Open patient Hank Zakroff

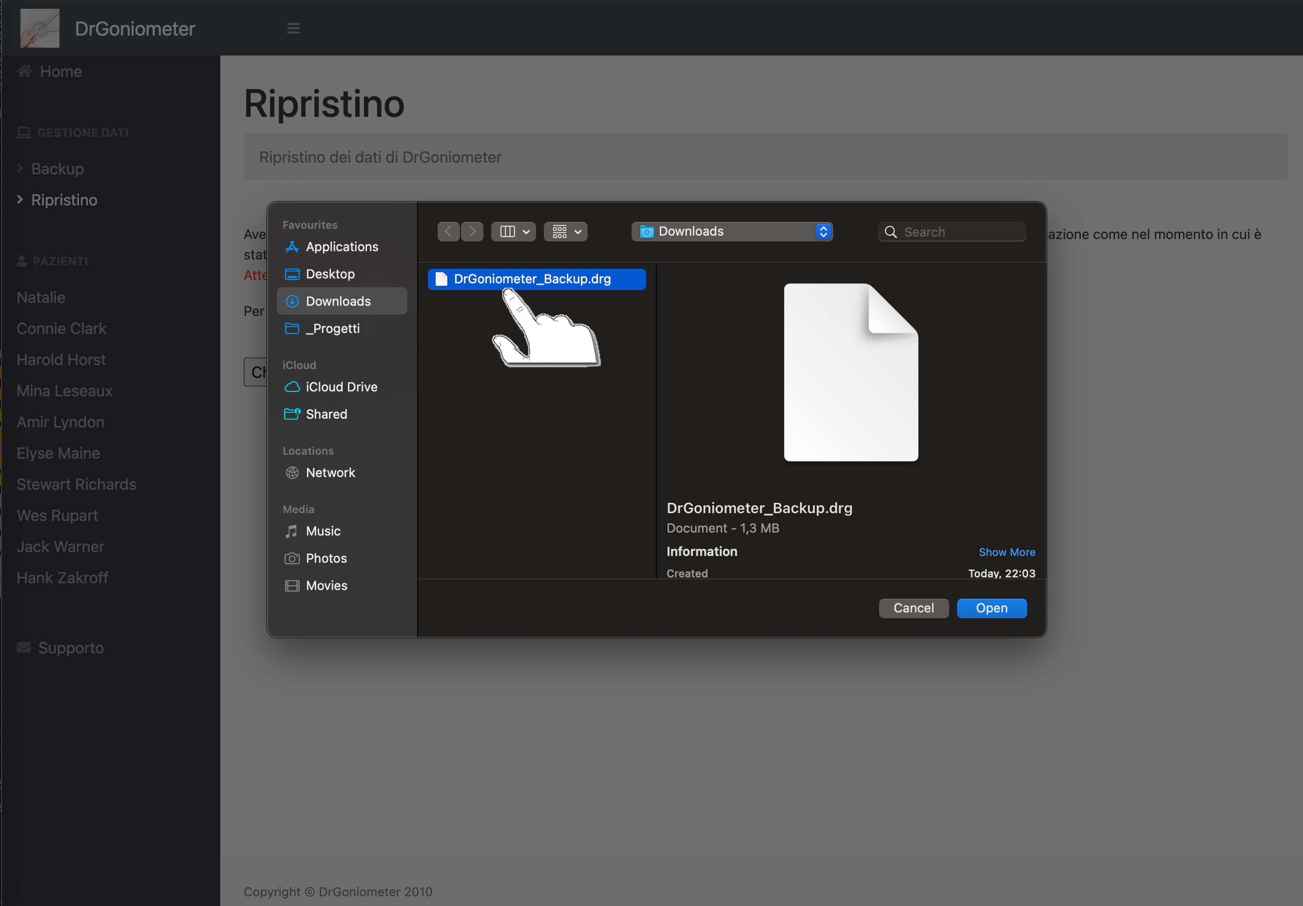click(x=62, y=578)
